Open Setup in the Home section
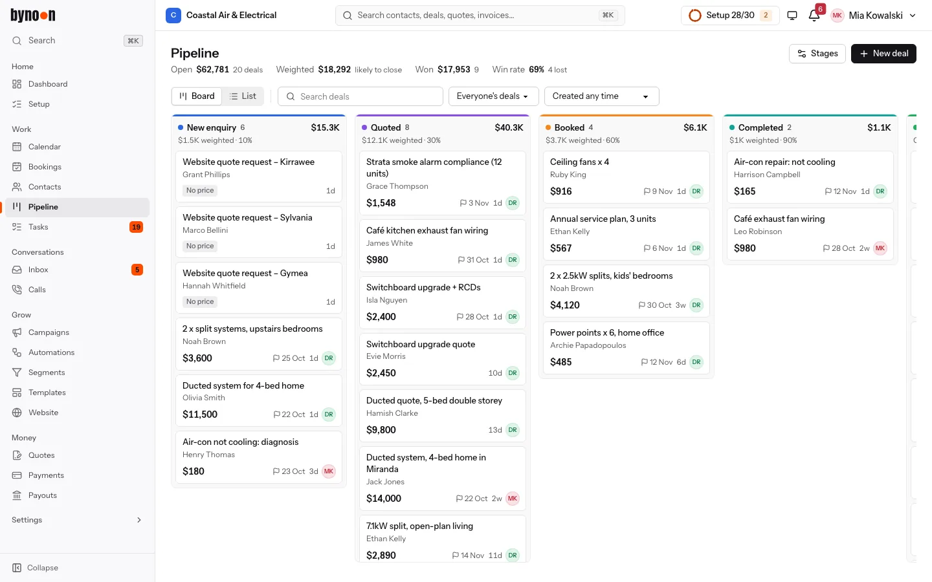Viewport: 932px width, 582px height. tap(78, 104)
